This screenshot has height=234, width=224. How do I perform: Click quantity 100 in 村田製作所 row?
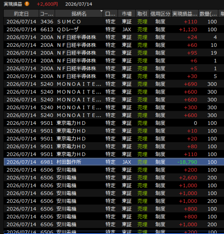pos(212,162)
